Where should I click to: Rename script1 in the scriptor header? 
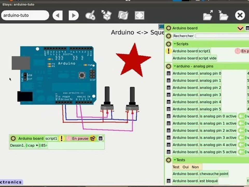pyautogui.click(x=51, y=138)
